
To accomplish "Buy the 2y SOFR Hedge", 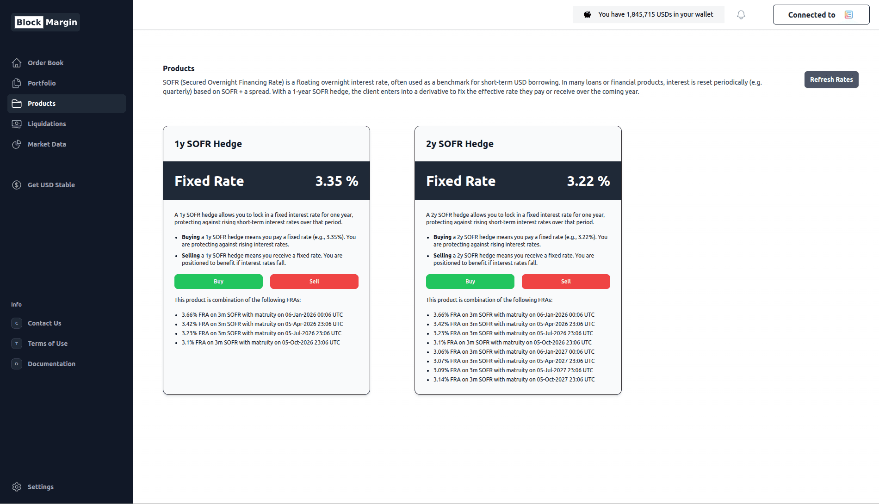I will 470,282.
